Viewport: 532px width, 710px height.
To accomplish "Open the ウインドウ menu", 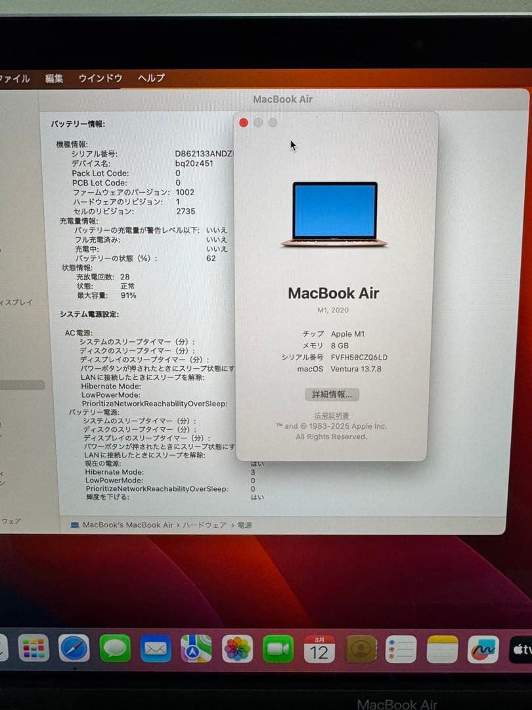I will point(100,78).
